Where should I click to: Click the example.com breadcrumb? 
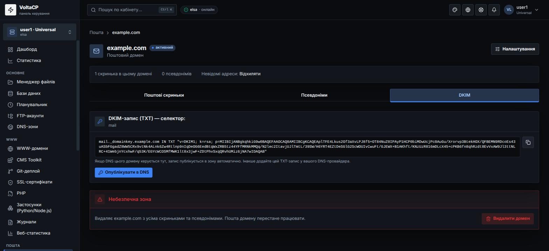[x=126, y=33]
